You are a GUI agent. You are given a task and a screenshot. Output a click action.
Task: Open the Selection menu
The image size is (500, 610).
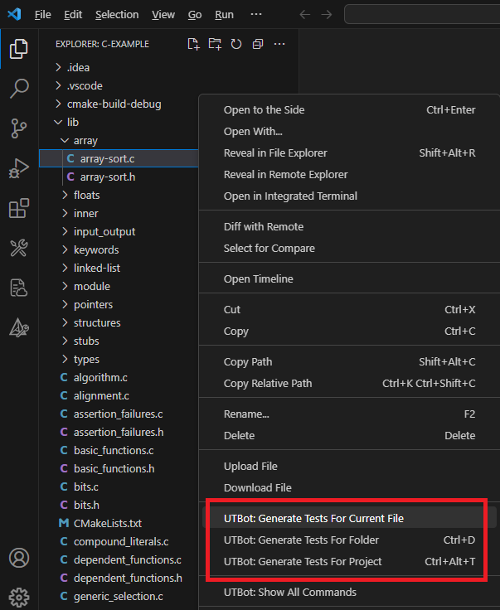click(x=117, y=15)
